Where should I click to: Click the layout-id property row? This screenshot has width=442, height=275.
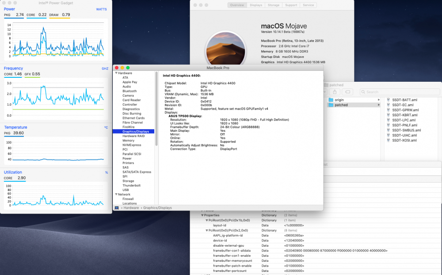pyautogui.click(x=316, y=225)
